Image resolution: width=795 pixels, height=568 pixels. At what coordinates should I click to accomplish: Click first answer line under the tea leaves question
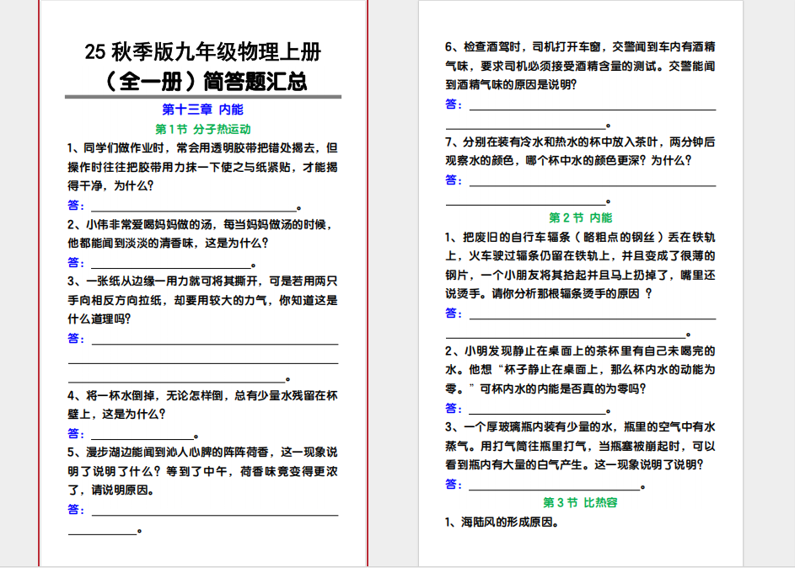click(x=592, y=181)
